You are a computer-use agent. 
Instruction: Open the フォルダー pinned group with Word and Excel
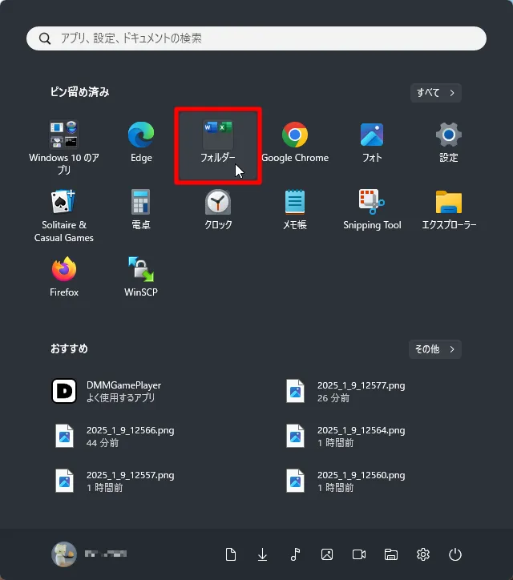pos(218,147)
